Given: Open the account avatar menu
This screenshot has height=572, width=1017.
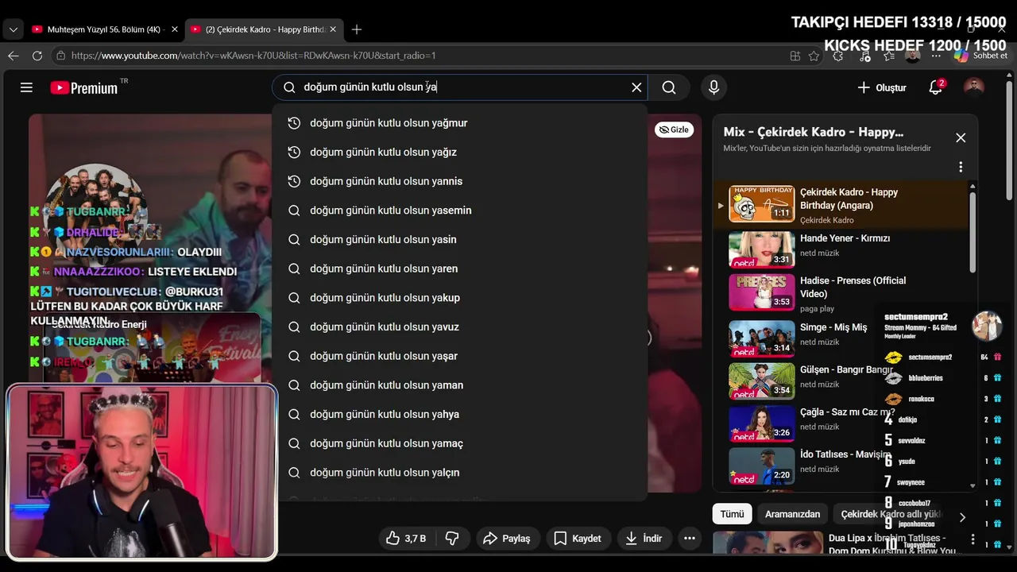Looking at the screenshot, I should tap(974, 87).
